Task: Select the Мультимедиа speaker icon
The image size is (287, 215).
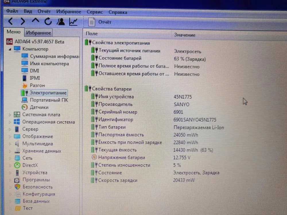Action: [17, 144]
